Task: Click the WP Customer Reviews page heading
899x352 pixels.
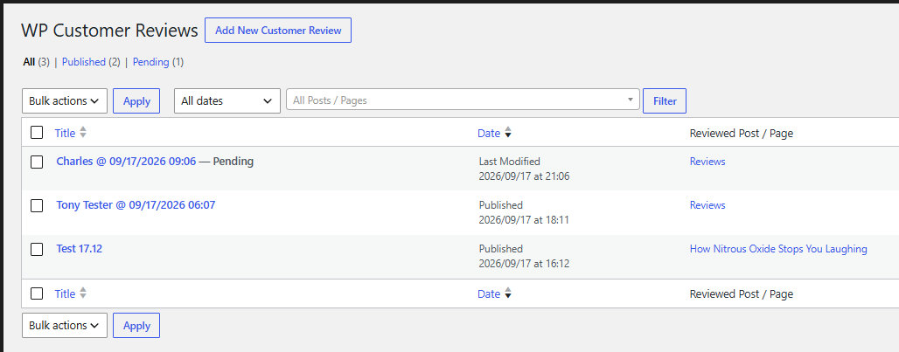Action: click(x=109, y=31)
